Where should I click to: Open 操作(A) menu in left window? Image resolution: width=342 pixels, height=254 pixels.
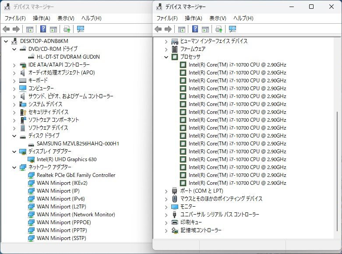coord(42,18)
